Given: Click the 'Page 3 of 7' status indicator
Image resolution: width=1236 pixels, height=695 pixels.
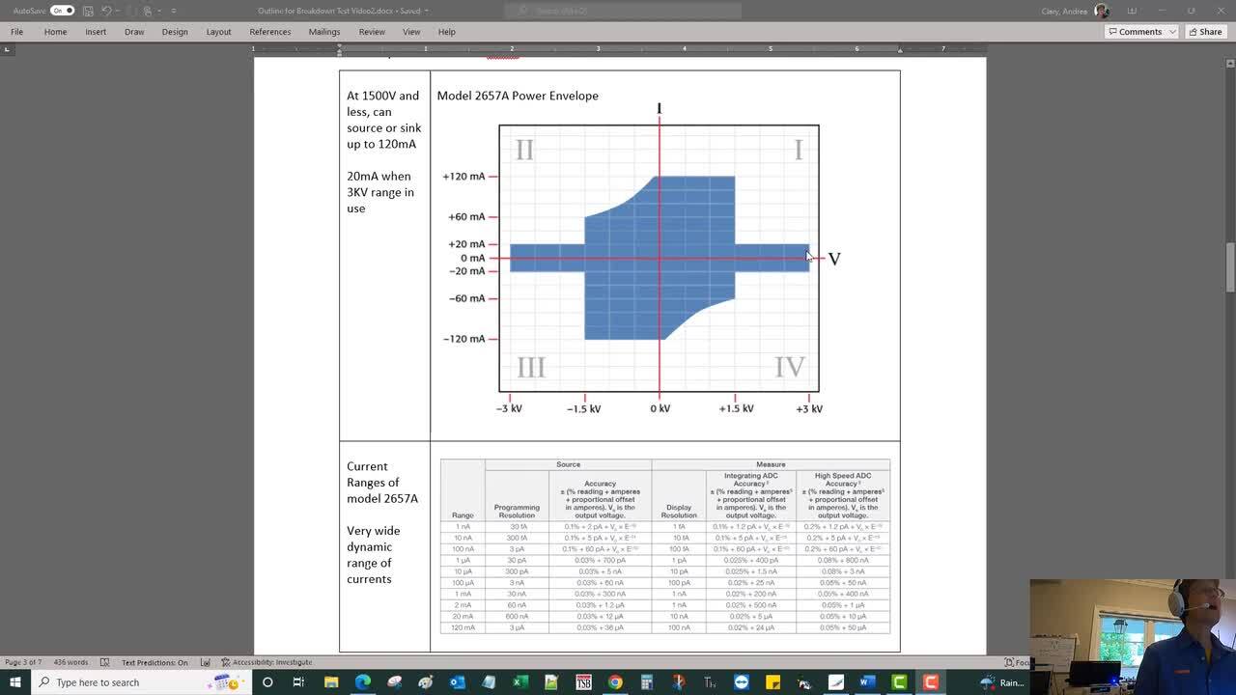Looking at the screenshot, I should coord(23,662).
